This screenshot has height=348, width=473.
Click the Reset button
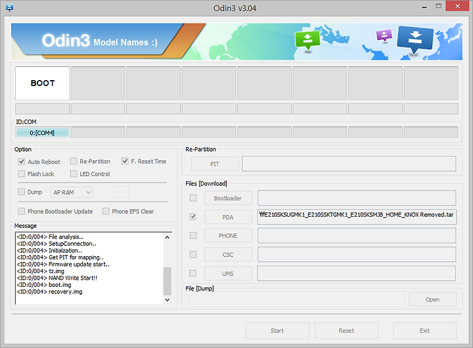pyautogui.click(x=346, y=330)
